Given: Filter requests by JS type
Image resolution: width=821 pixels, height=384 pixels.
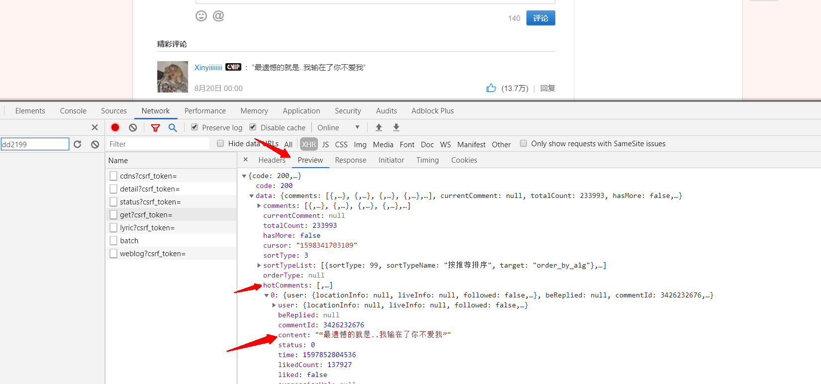Looking at the screenshot, I should [x=325, y=144].
